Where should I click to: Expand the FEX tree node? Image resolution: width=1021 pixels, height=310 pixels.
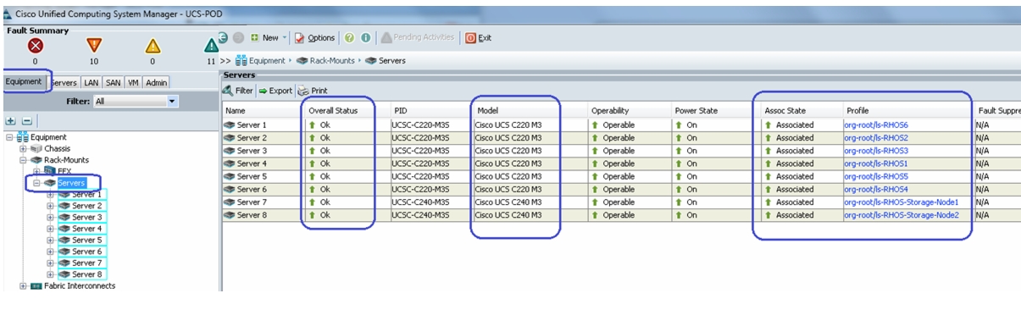[x=36, y=171]
